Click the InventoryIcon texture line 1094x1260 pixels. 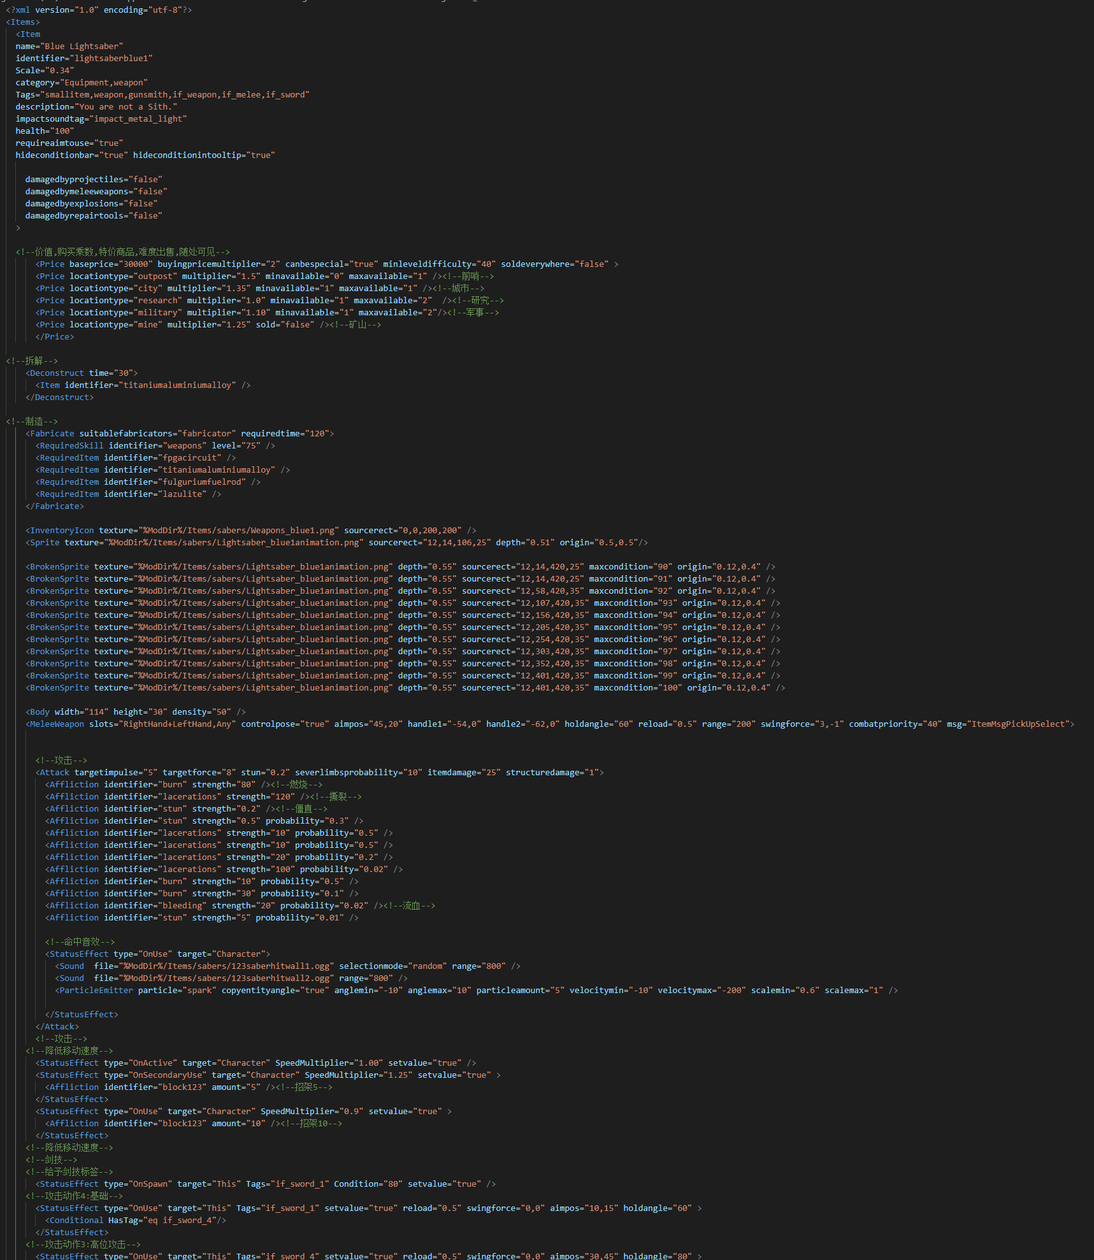[251, 531]
